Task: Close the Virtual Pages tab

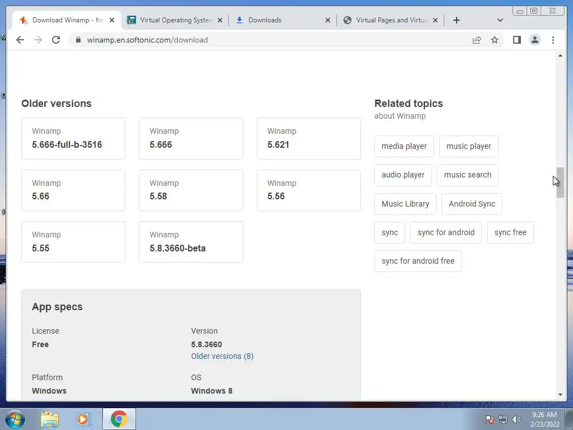Action: (x=435, y=20)
